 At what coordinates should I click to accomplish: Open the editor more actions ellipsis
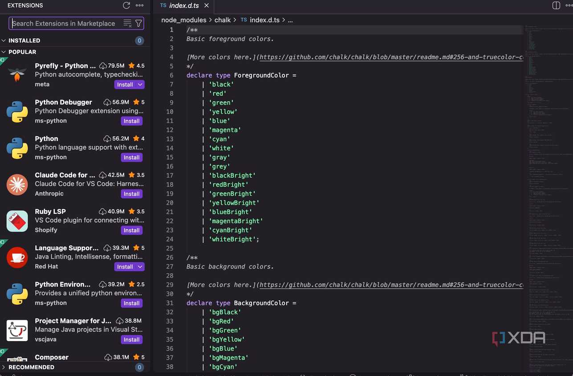[x=569, y=5]
